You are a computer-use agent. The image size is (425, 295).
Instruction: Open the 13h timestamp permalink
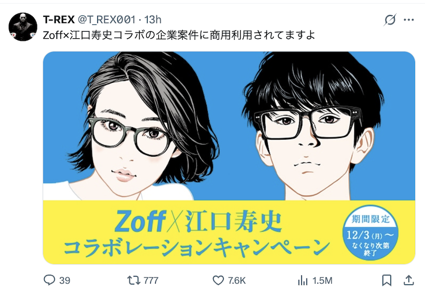pyautogui.click(x=152, y=20)
